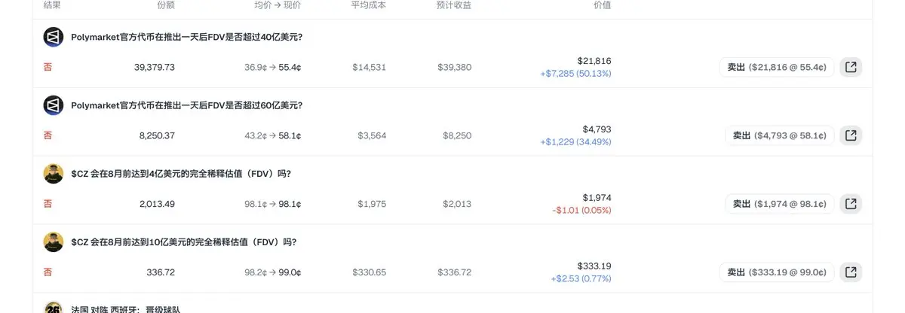The width and height of the screenshot is (905, 313).
Task: Sort by 预计收益 column header
Action: click(454, 5)
